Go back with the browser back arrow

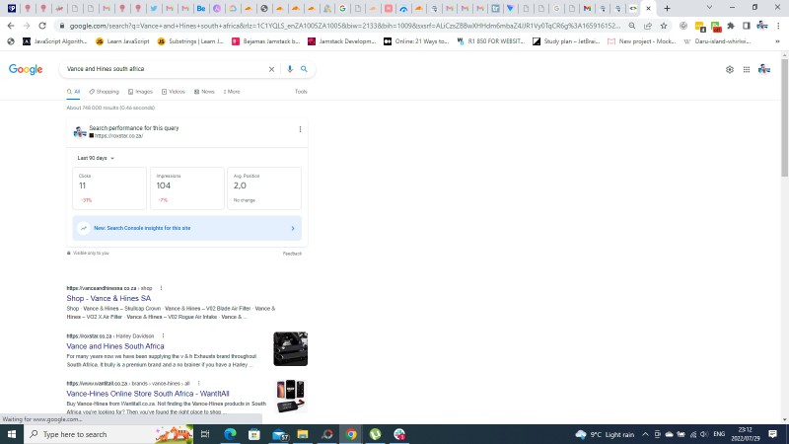click(11, 26)
